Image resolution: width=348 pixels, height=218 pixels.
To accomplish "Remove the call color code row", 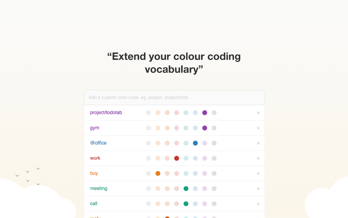I will coord(258,204).
